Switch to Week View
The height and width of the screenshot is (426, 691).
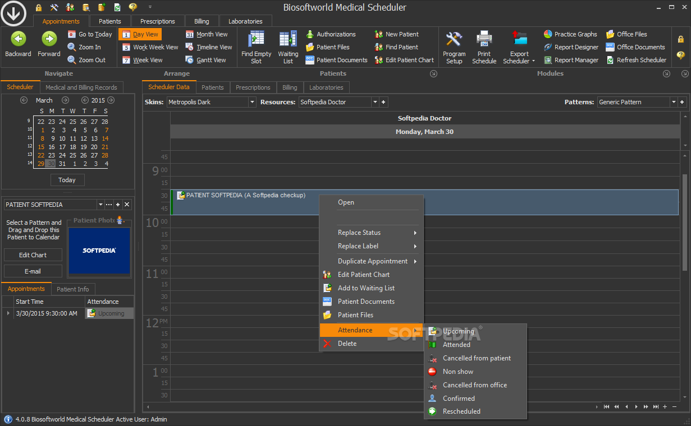click(x=142, y=60)
